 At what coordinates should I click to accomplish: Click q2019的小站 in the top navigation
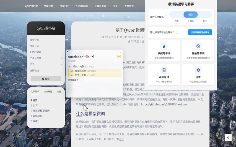click(x=32, y=6)
